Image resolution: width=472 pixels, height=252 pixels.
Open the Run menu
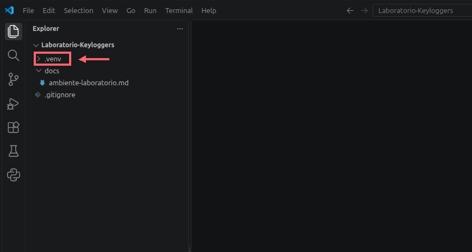click(150, 10)
